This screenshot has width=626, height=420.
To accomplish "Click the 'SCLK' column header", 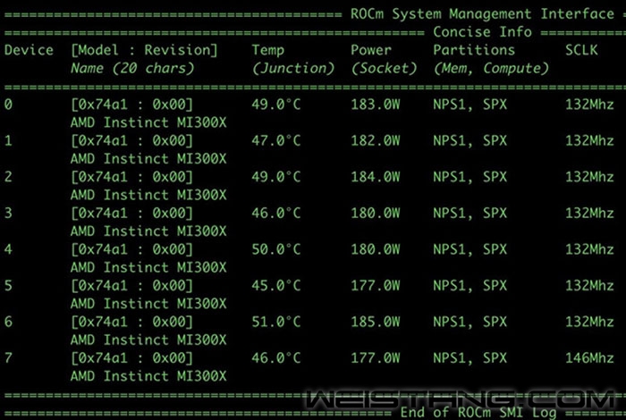I will coord(581,50).
